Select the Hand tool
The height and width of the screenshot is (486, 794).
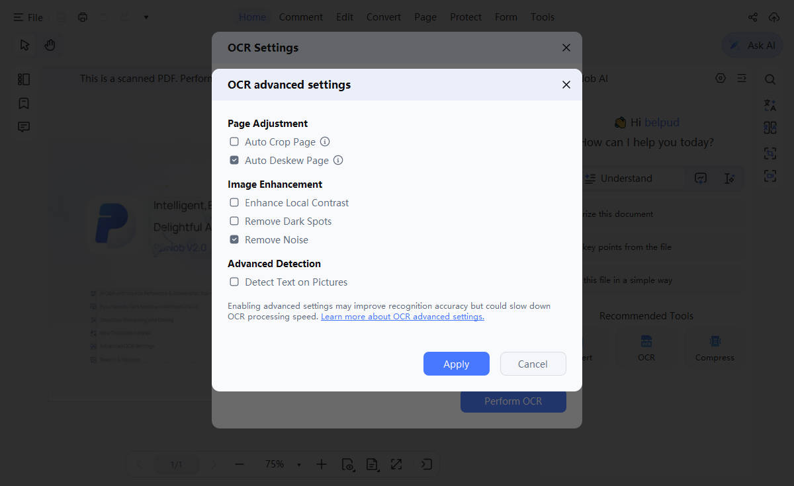[x=50, y=45]
